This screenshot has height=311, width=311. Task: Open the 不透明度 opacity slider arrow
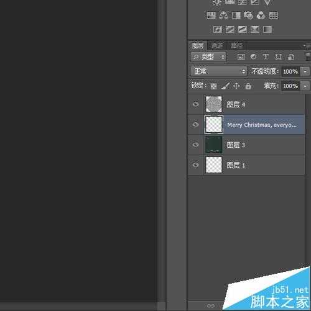[x=305, y=71]
